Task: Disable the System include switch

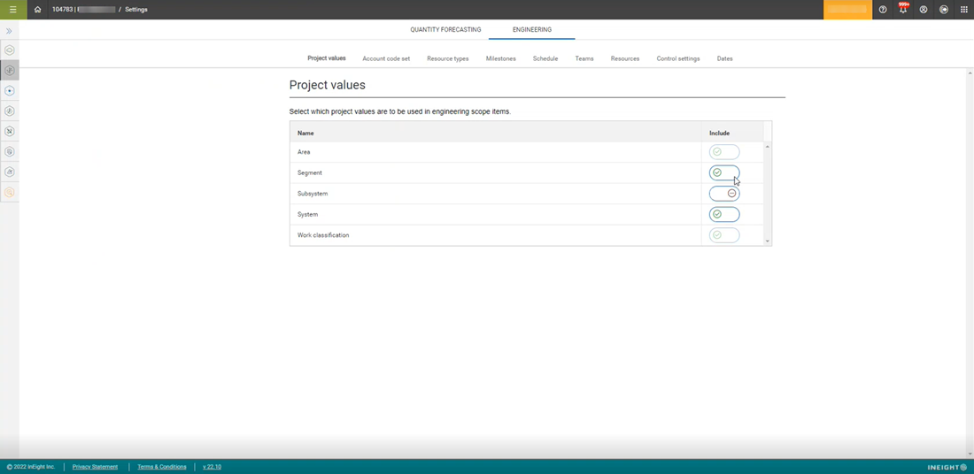Action: [723, 215]
